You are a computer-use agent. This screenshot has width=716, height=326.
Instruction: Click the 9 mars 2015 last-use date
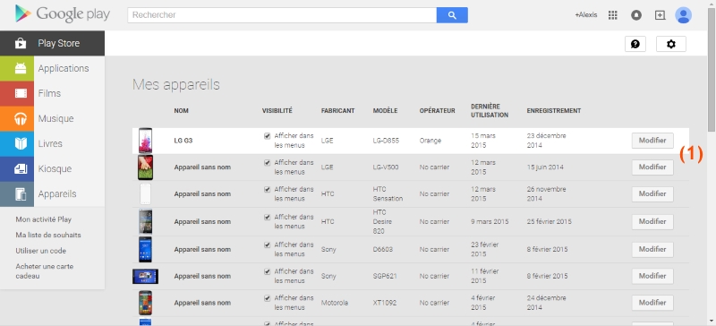[490, 221]
